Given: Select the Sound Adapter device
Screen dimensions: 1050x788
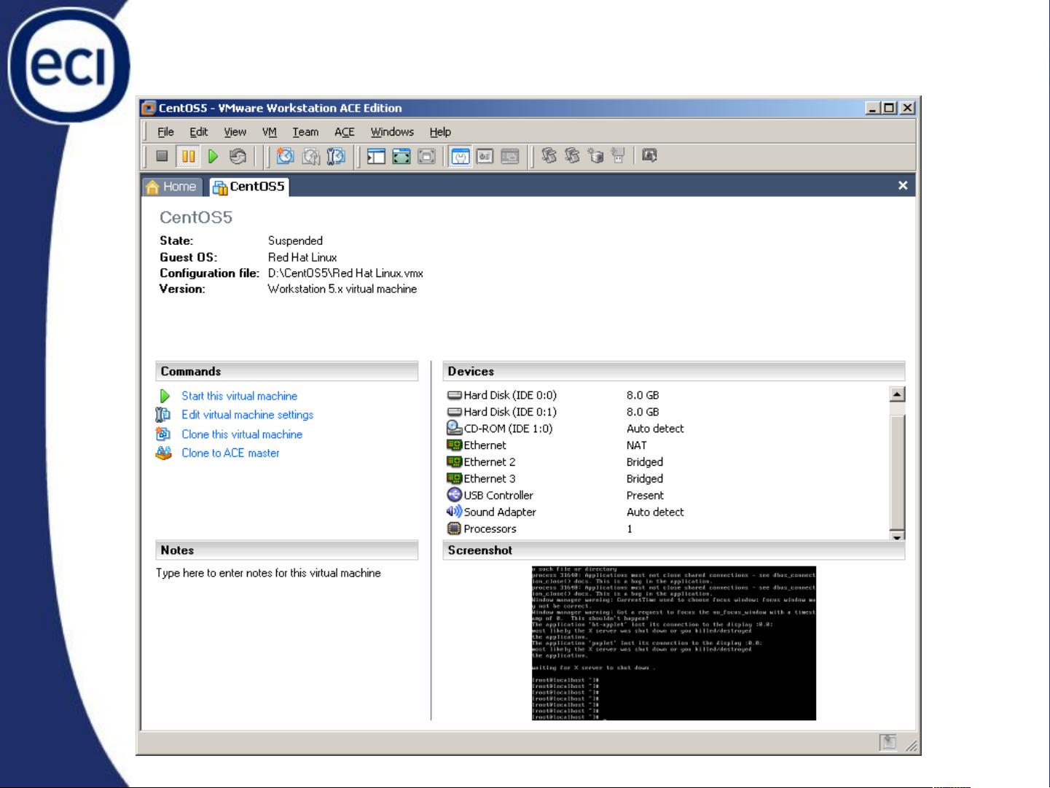Looking at the screenshot, I should pos(667,512).
